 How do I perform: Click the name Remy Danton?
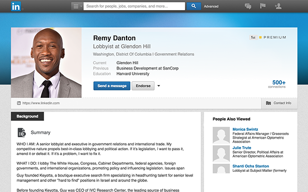[x=115, y=38]
